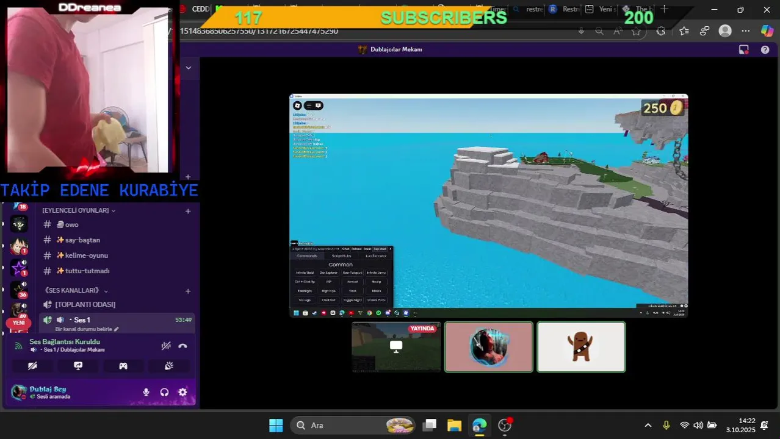
Task: Expand Dublajcılar Mekanı server menu chevron
Action: pyautogui.click(x=189, y=68)
